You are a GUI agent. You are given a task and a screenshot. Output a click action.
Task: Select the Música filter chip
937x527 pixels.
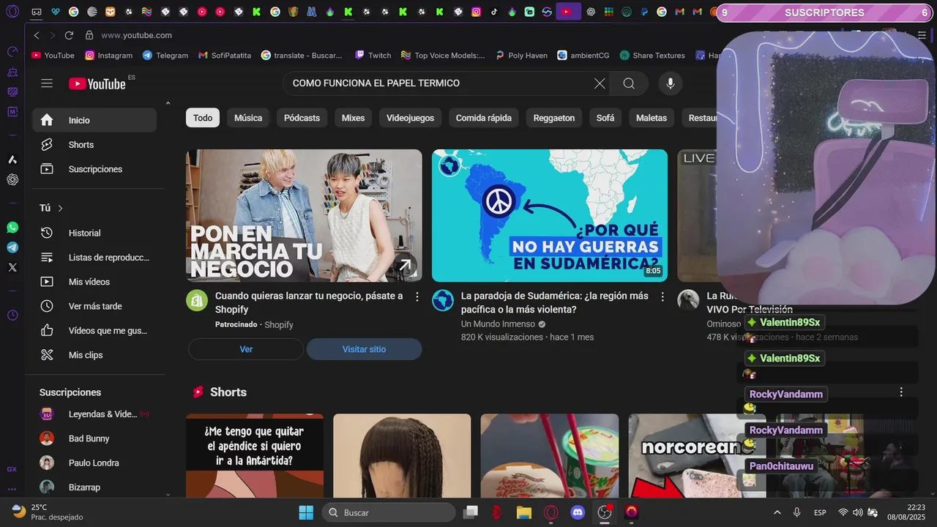coord(248,118)
